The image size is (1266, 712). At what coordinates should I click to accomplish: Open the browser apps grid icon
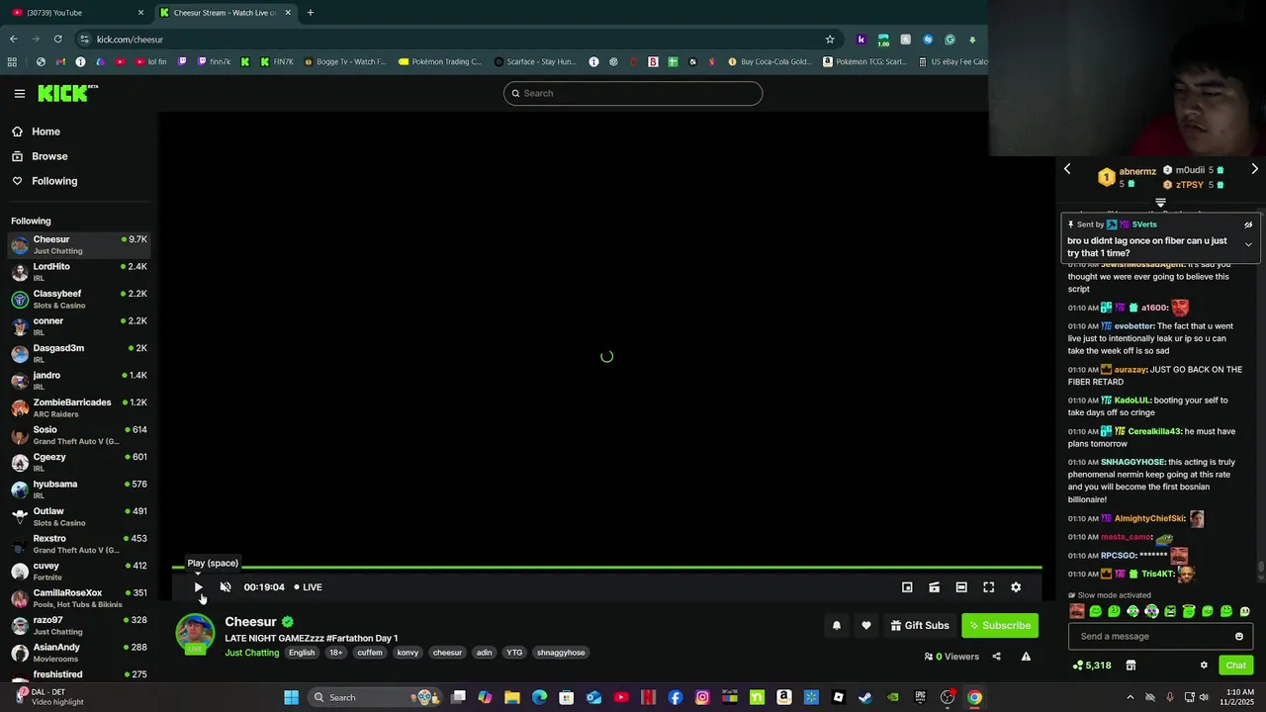[12, 61]
